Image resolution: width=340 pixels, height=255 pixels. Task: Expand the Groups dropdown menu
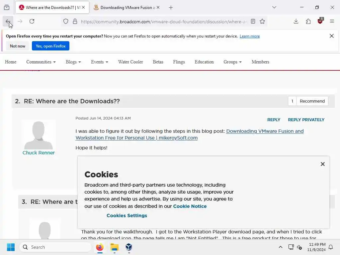coord(232,62)
